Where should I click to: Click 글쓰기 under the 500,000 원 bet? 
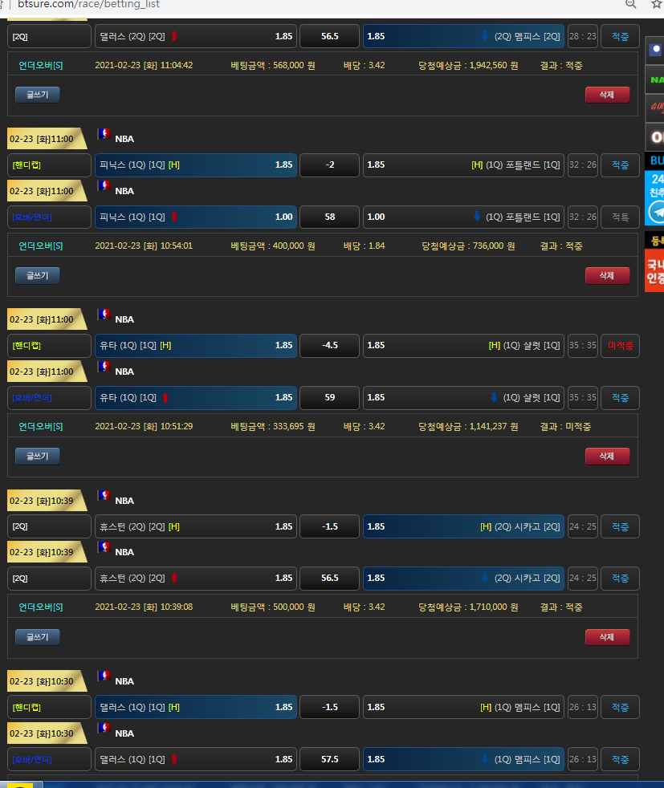37,637
